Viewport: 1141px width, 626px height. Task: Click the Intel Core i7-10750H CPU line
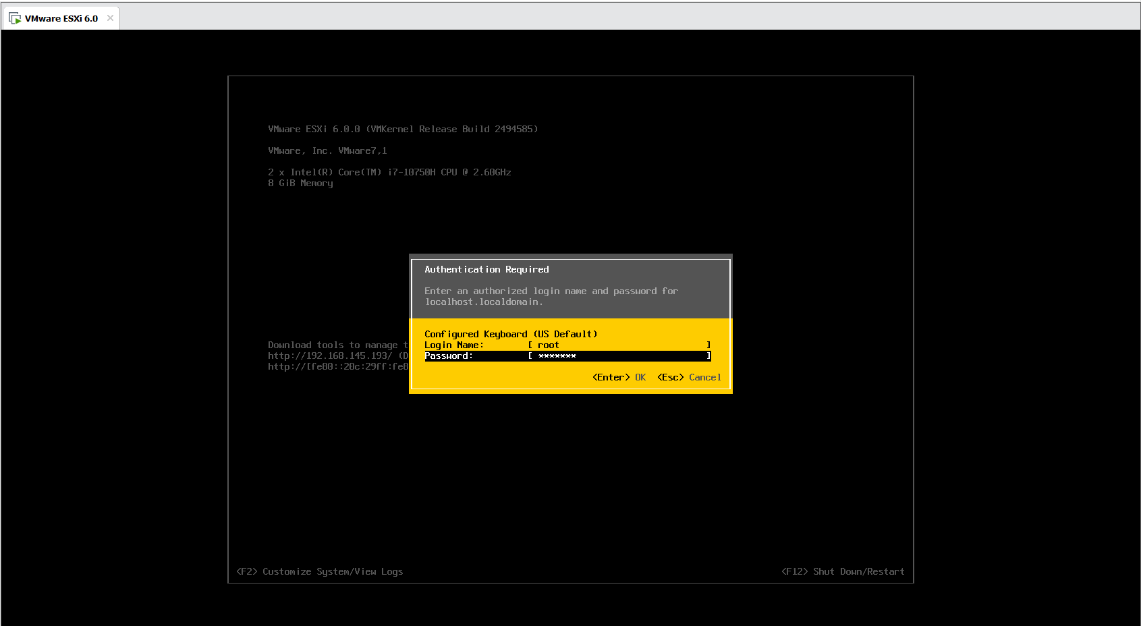(389, 172)
